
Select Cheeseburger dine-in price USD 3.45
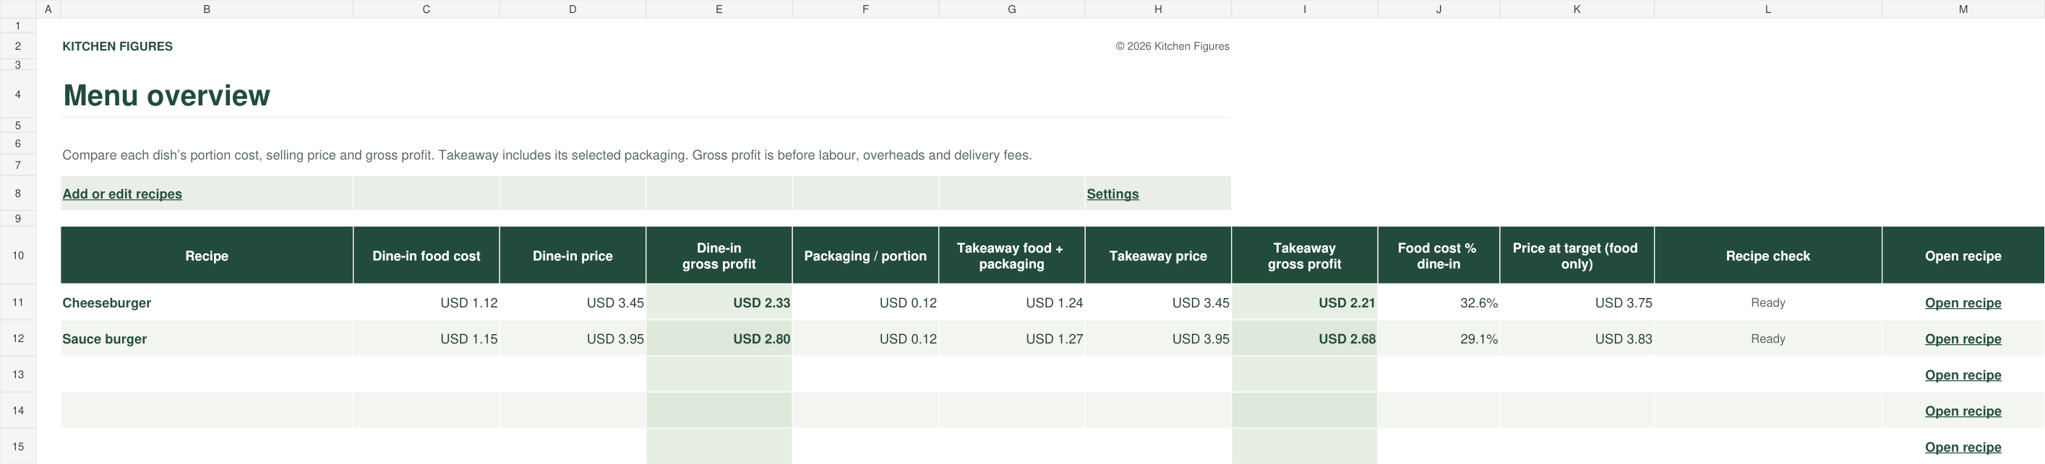573,303
